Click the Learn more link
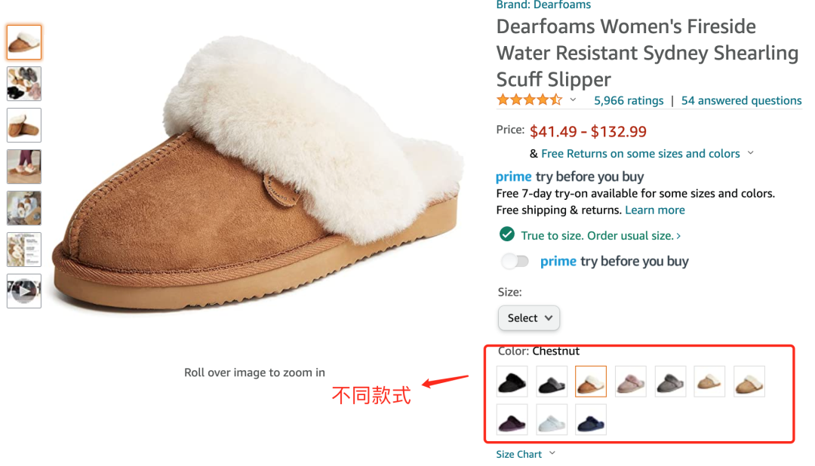Image resolution: width=815 pixels, height=466 pixels. tap(655, 210)
